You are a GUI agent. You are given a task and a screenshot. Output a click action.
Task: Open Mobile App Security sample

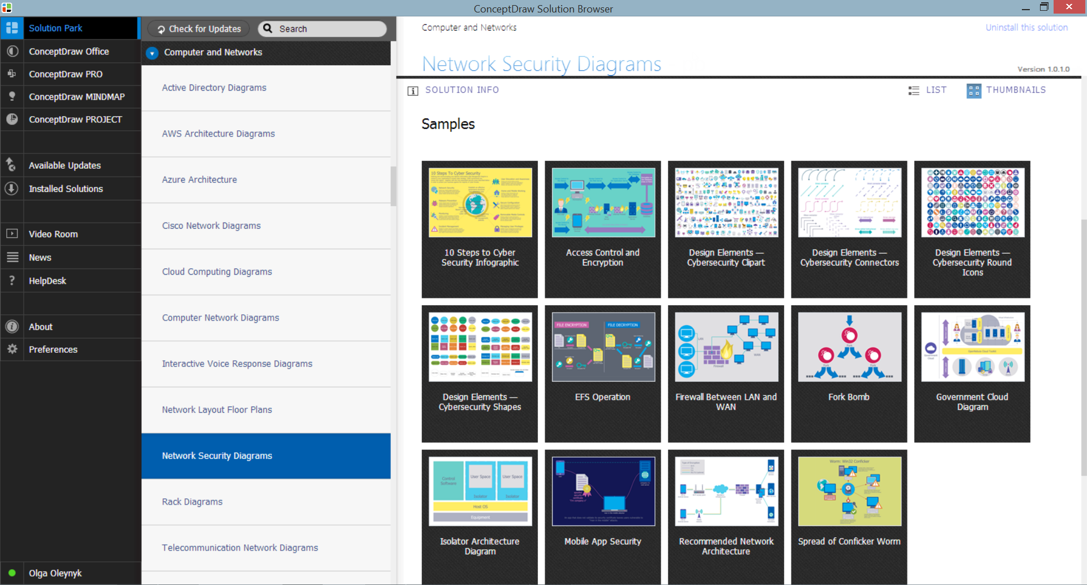(x=602, y=517)
